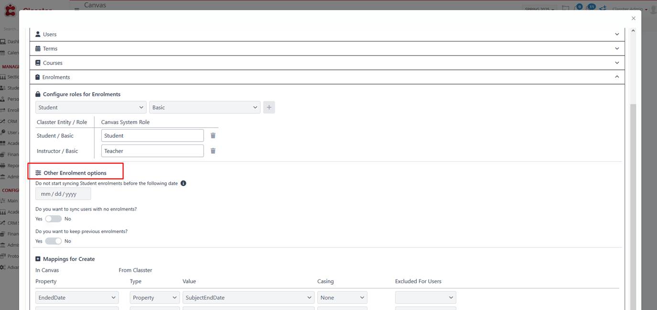Click the Value column header

point(189,281)
